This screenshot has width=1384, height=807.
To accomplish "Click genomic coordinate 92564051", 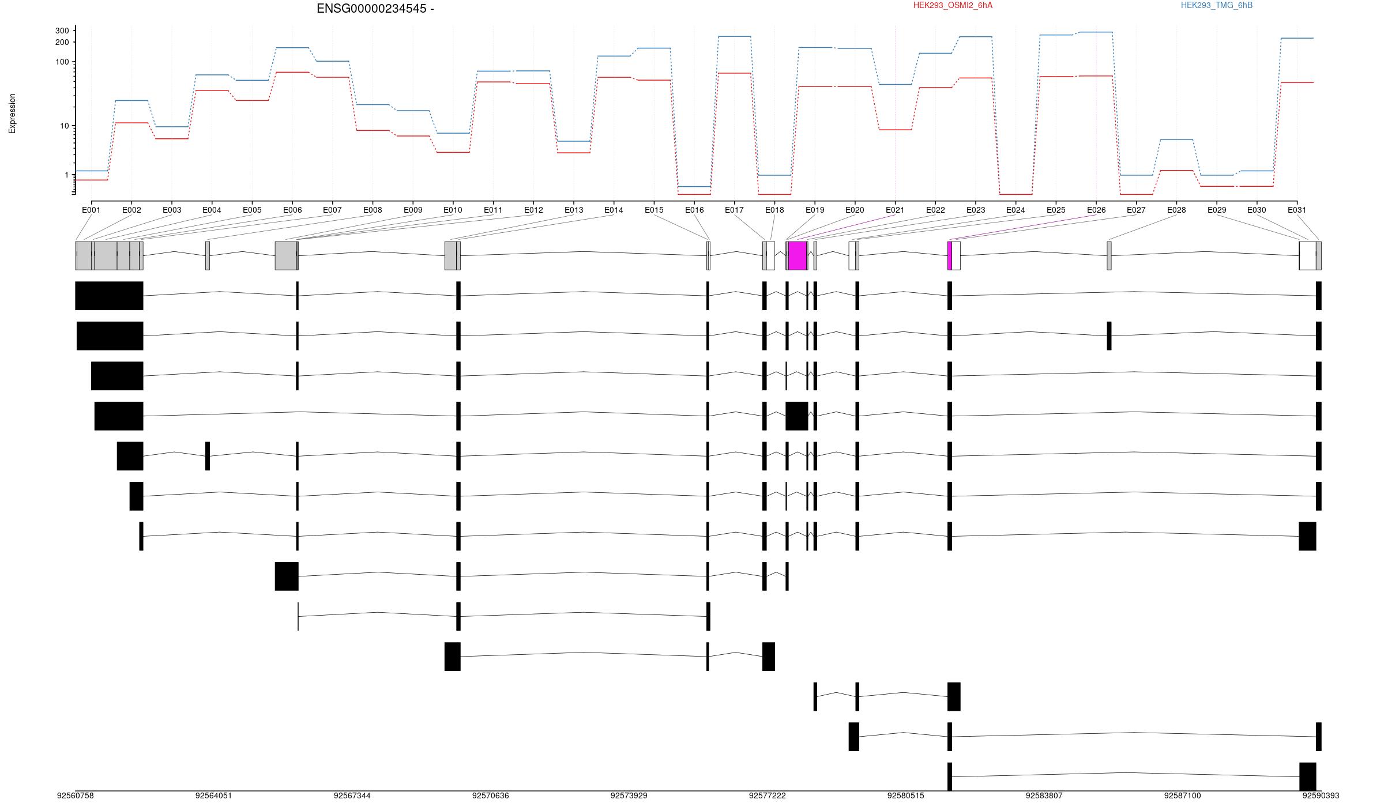I will pos(213,795).
